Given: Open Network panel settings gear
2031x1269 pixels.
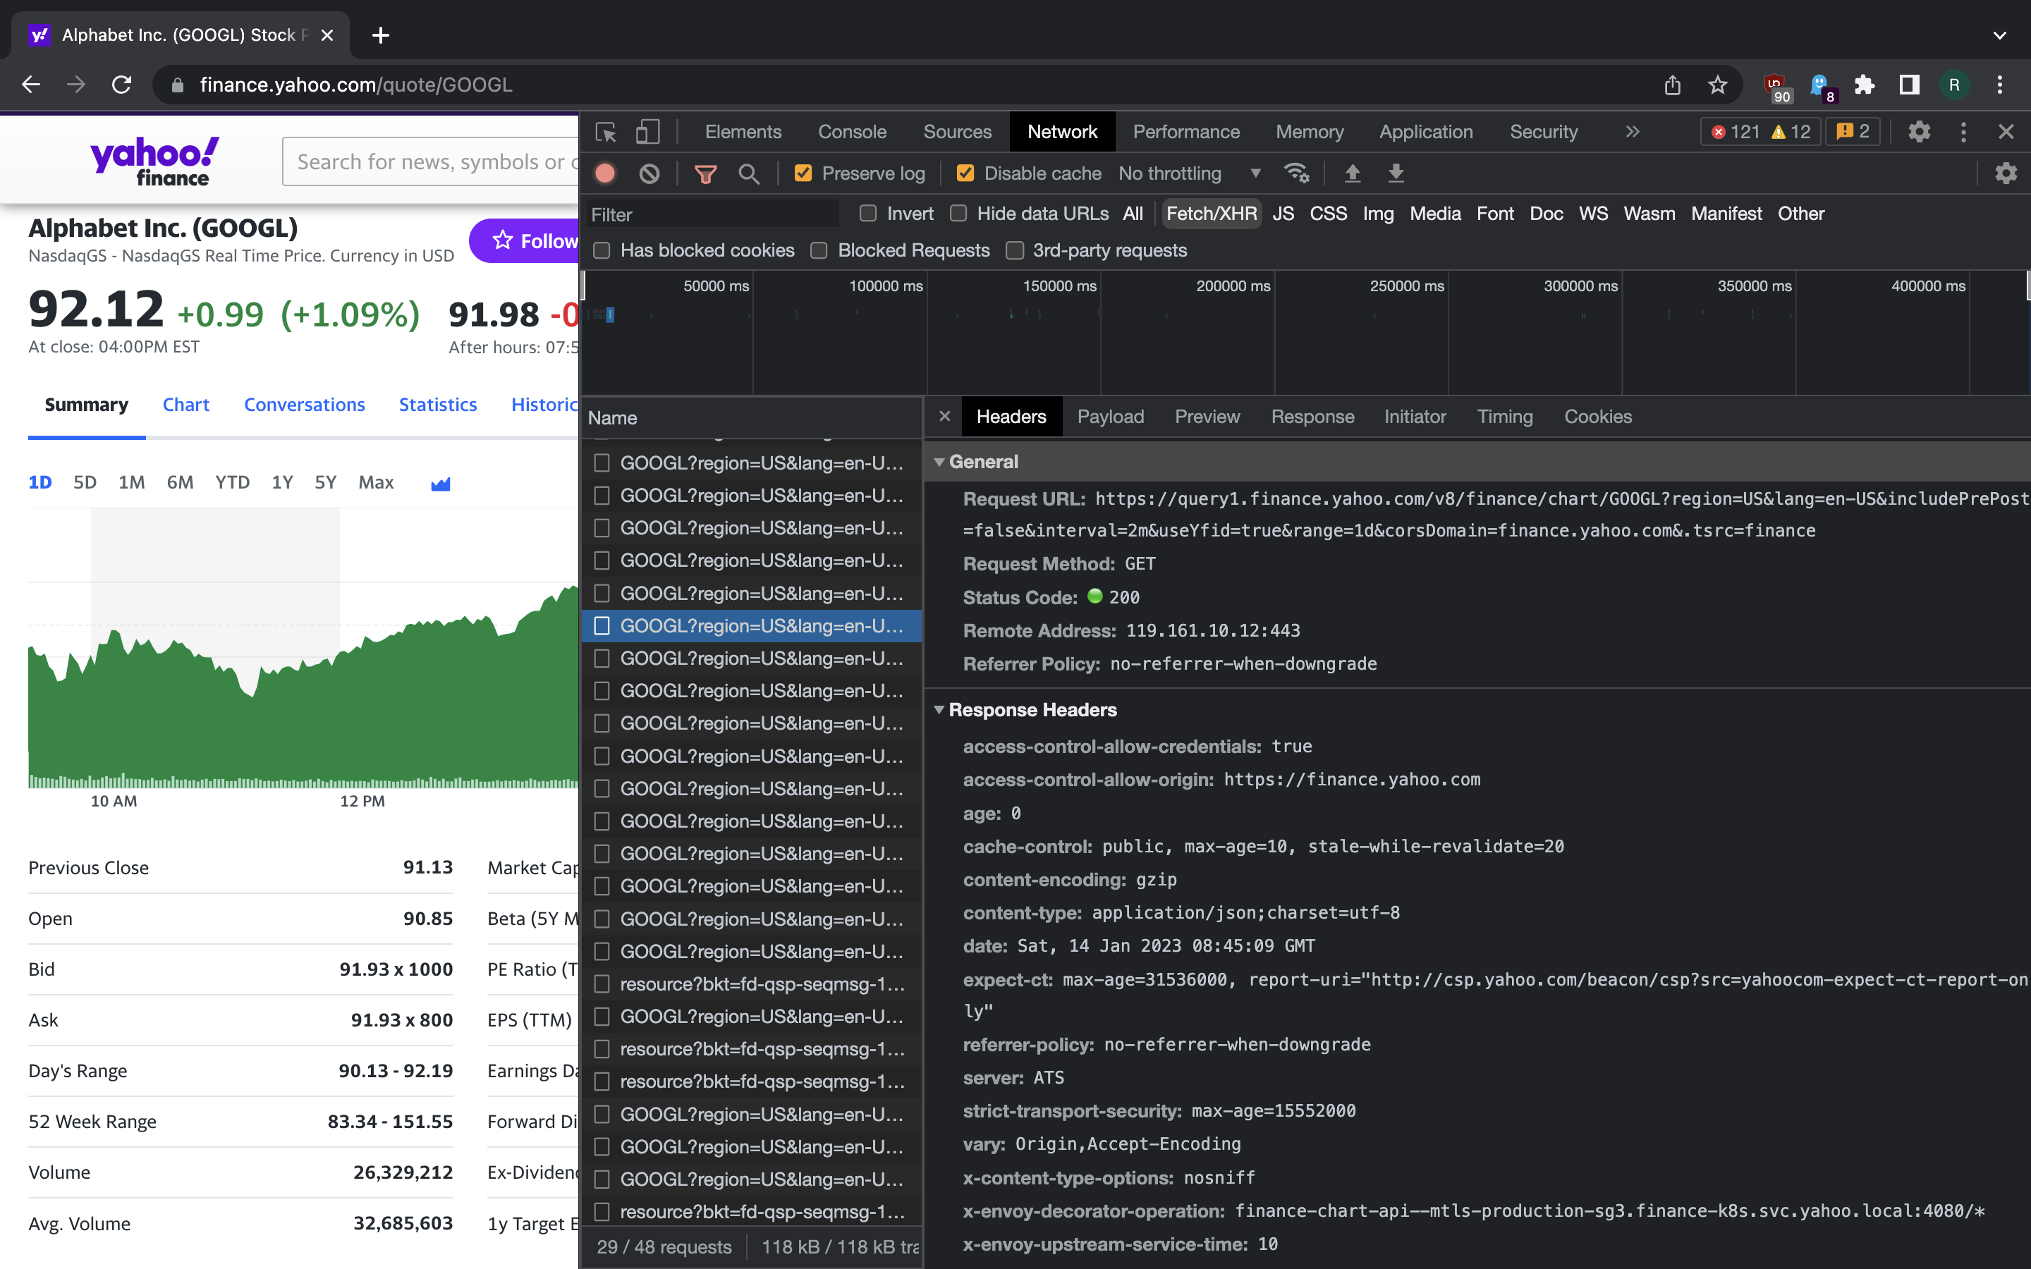Looking at the screenshot, I should [2006, 173].
